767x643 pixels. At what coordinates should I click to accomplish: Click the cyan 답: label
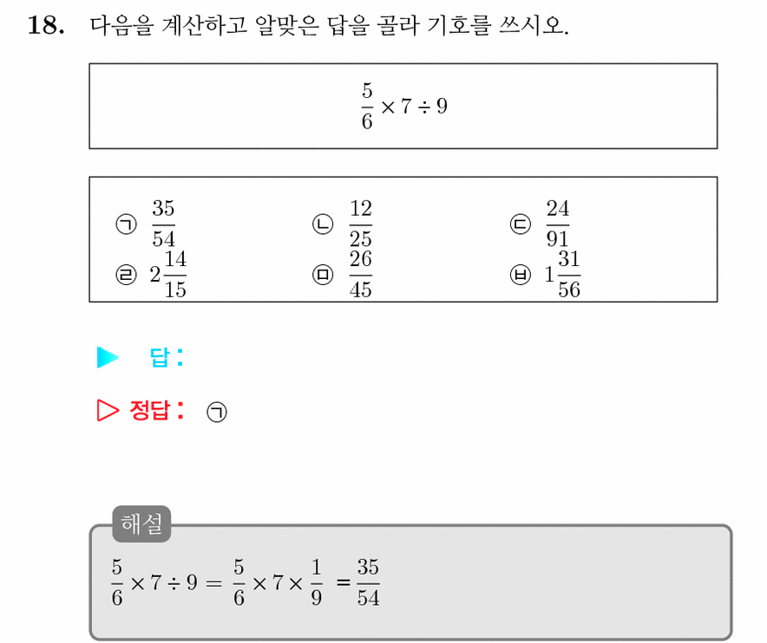pos(167,357)
